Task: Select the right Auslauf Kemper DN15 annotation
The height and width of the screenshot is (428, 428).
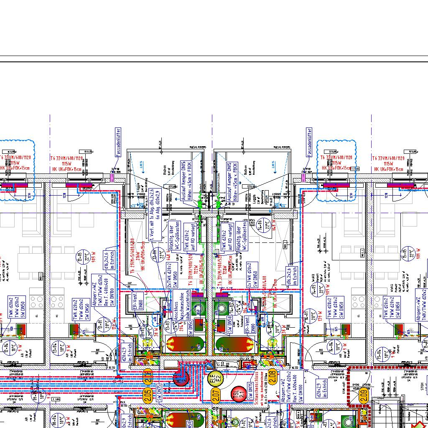Action: (232, 181)
